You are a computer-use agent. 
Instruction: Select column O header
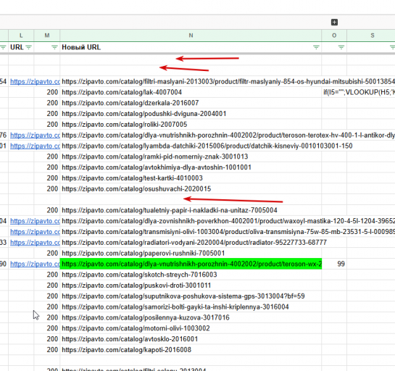(x=334, y=36)
